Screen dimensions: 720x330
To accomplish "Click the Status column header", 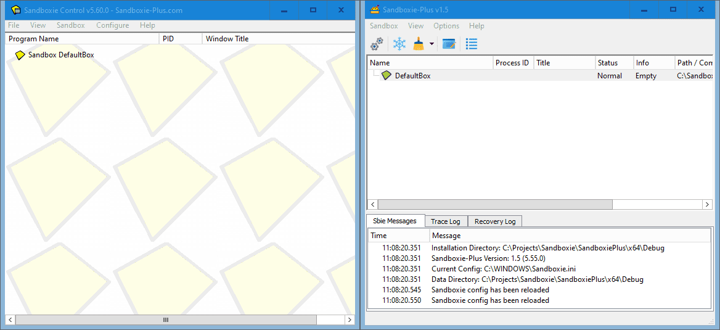I will [613, 63].
